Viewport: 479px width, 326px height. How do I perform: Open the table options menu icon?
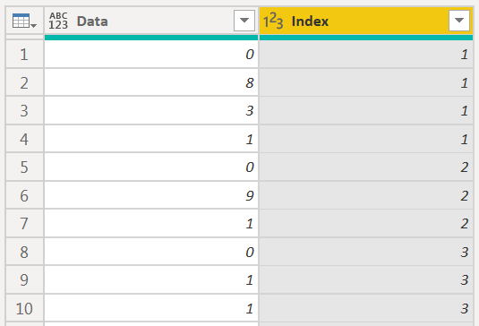coord(24,21)
